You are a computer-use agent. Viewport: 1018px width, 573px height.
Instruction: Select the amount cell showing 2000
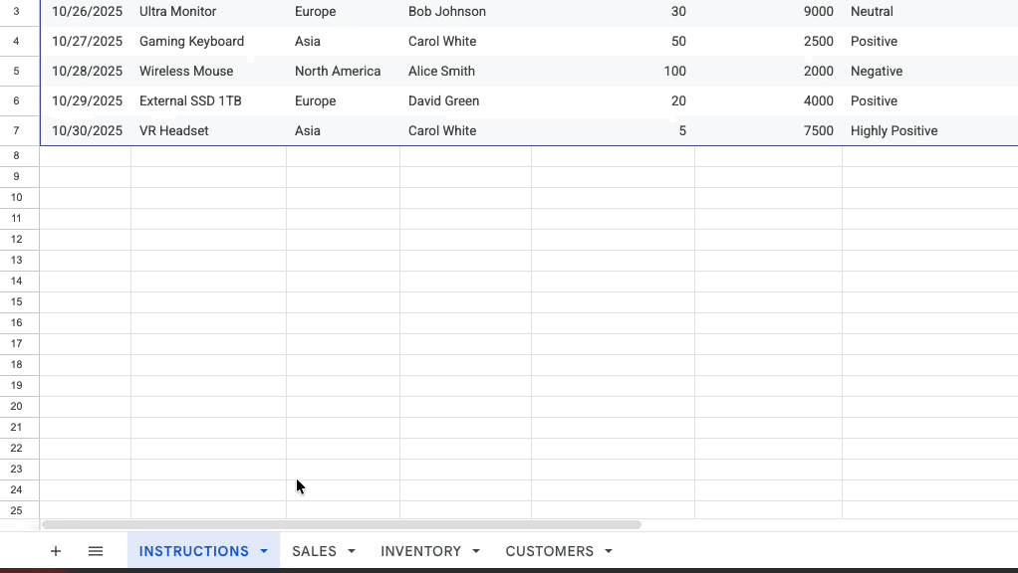pyautogui.click(x=768, y=72)
